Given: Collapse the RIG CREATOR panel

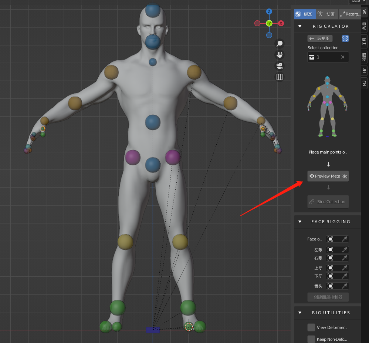Looking at the screenshot, I should (300, 26).
